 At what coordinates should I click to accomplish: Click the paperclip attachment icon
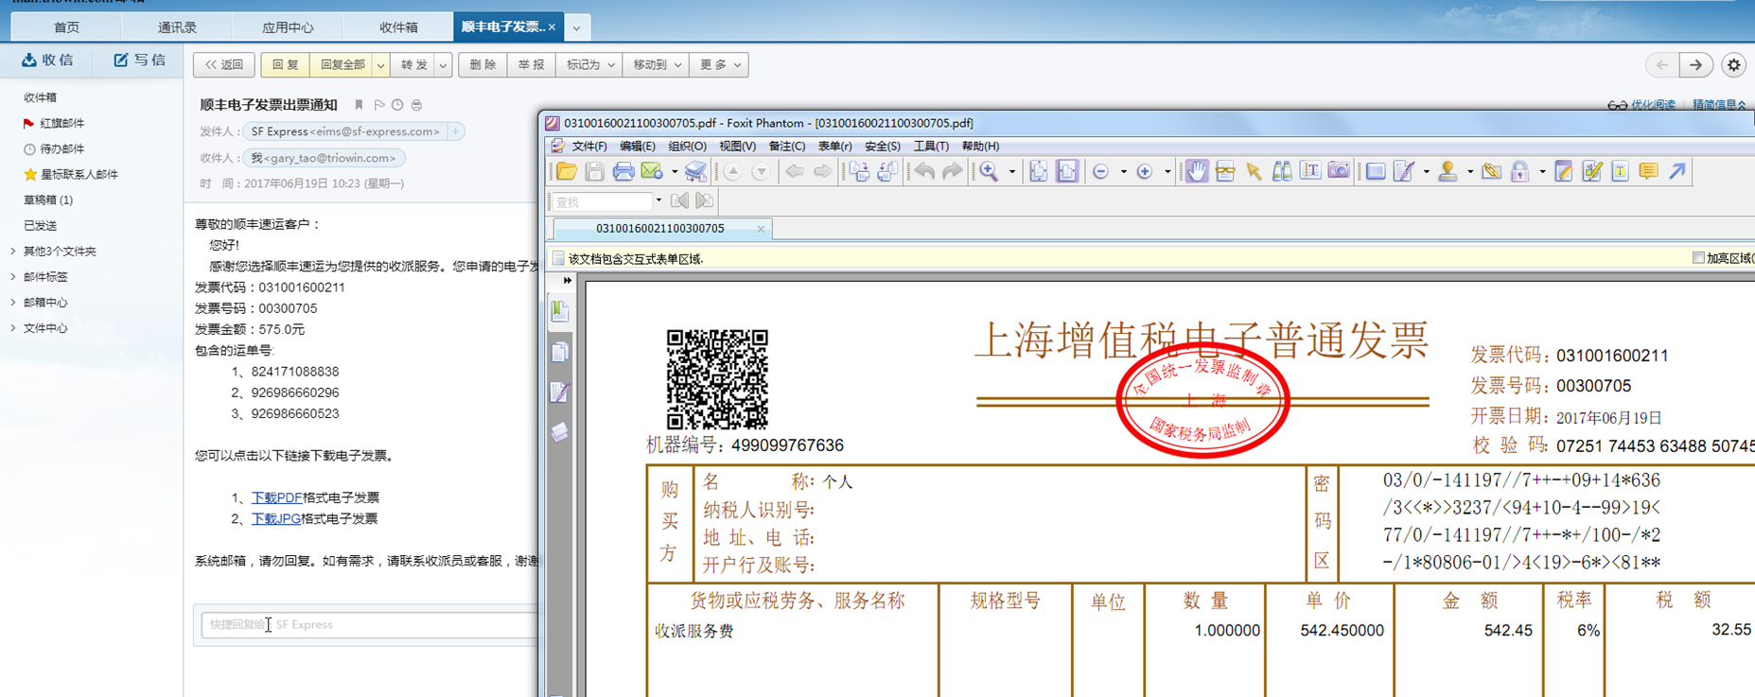1492,171
